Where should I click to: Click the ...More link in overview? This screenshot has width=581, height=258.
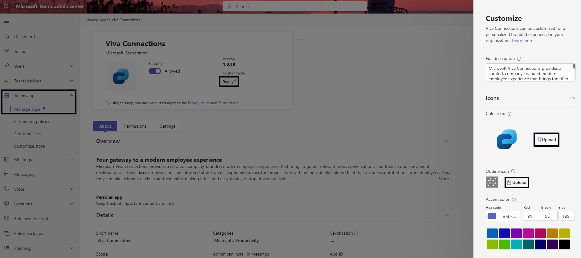442,179
